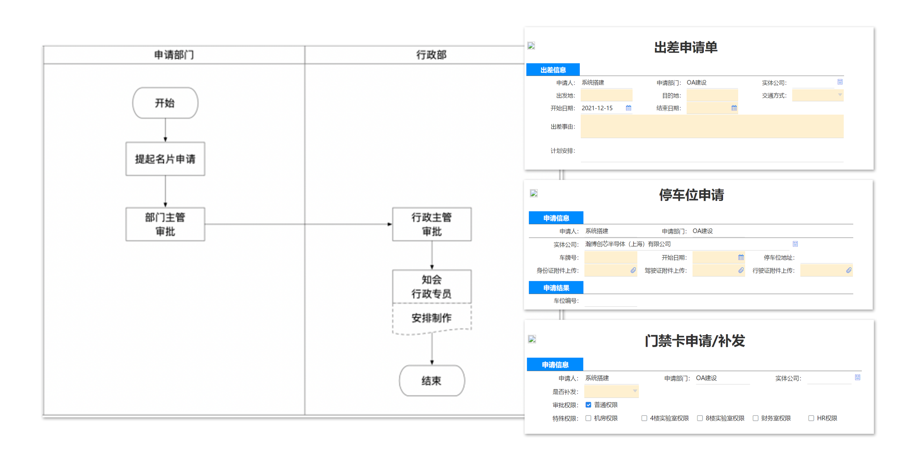Check the 8楼实验室权限 checkbox

tap(700, 418)
